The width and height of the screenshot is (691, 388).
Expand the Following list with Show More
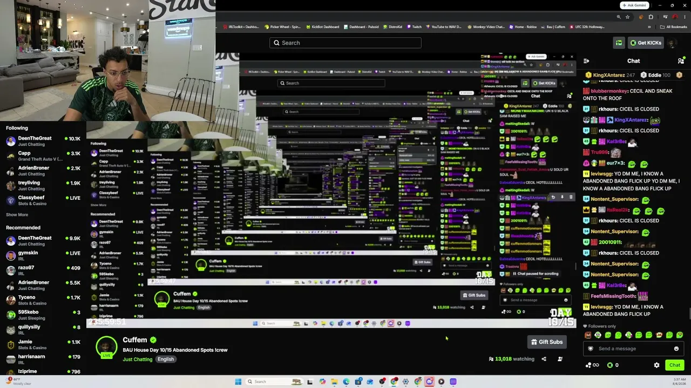[x=17, y=214]
